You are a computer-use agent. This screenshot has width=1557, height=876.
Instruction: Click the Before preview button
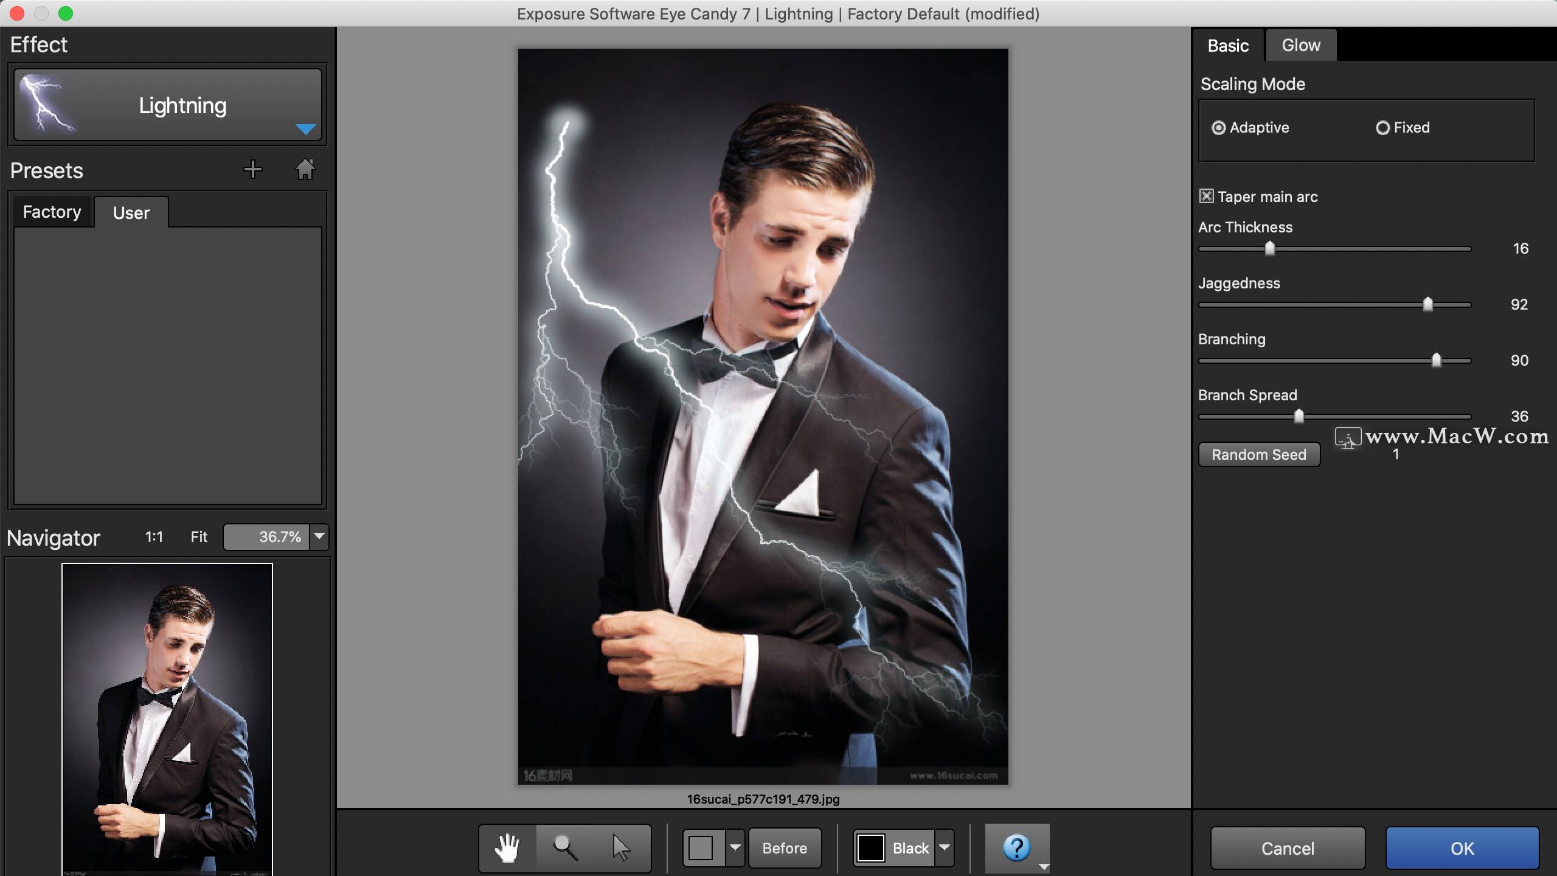[x=785, y=848]
